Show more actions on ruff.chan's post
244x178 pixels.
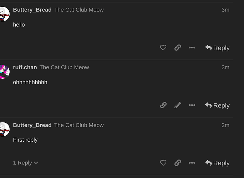pyautogui.click(x=192, y=105)
